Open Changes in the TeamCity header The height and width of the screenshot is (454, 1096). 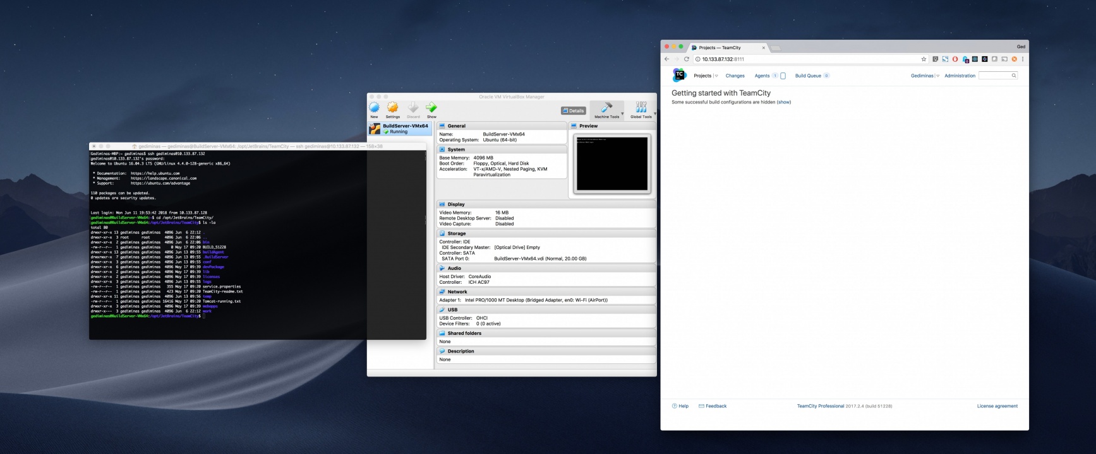735,76
